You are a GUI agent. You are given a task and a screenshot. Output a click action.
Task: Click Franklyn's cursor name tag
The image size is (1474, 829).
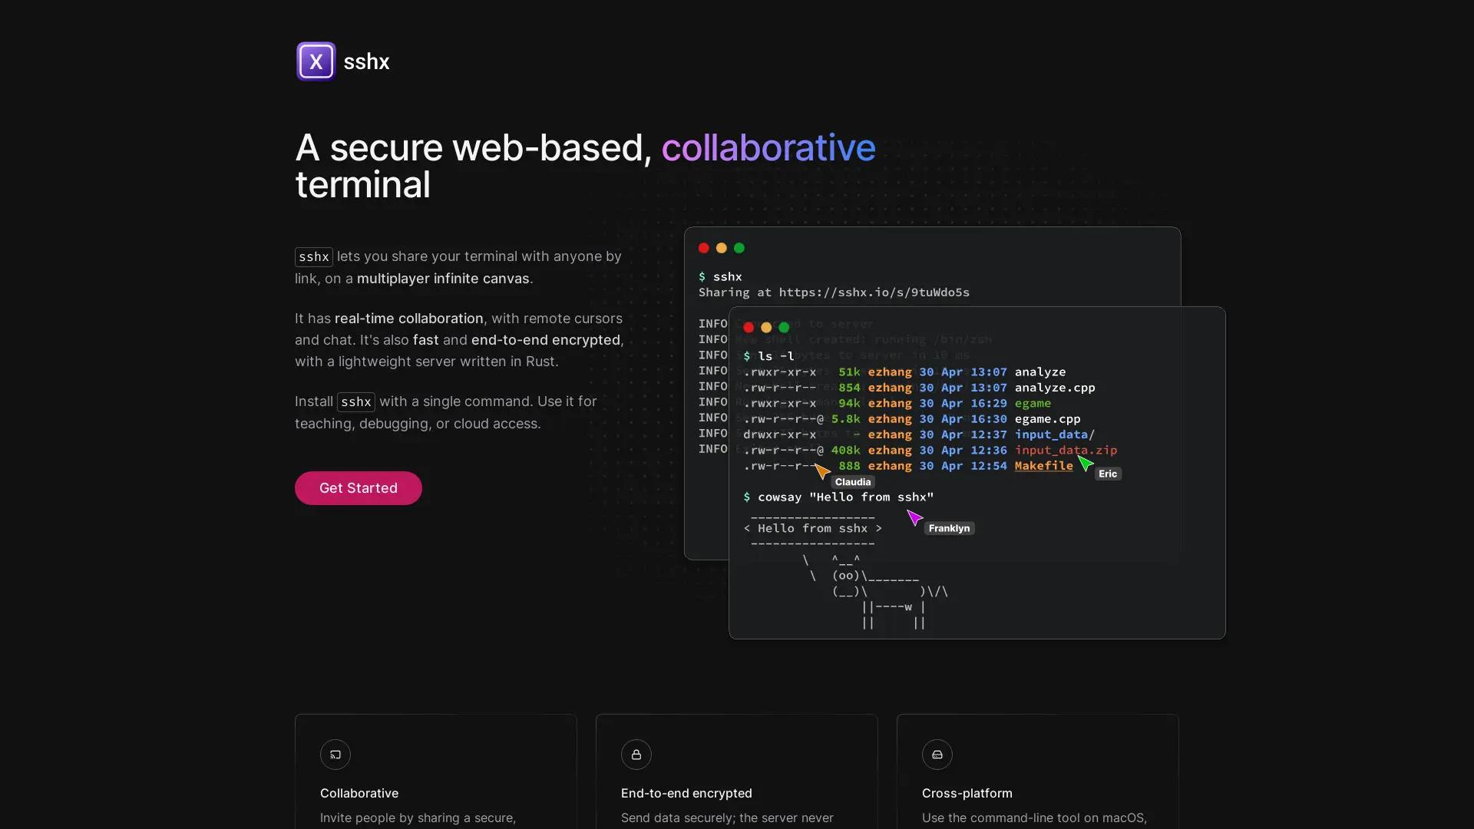[948, 528]
